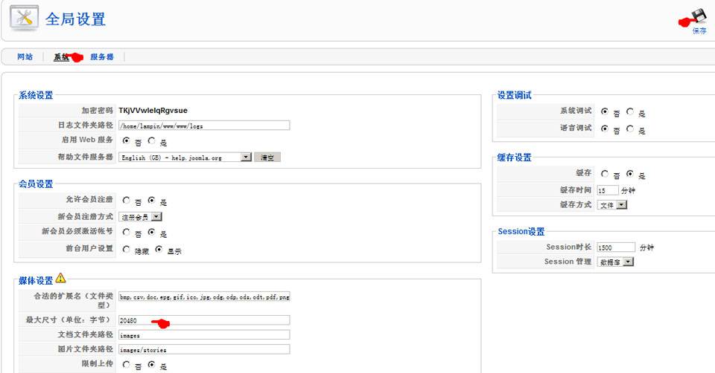Image resolution: width=715 pixels, height=373 pixels.
Task: Choose 隐藏 for 前台用户设置
Action: pyautogui.click(x=126, y=250)
